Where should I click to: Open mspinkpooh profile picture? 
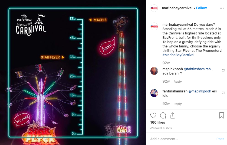pyautogui.click(x=154, y=71)
